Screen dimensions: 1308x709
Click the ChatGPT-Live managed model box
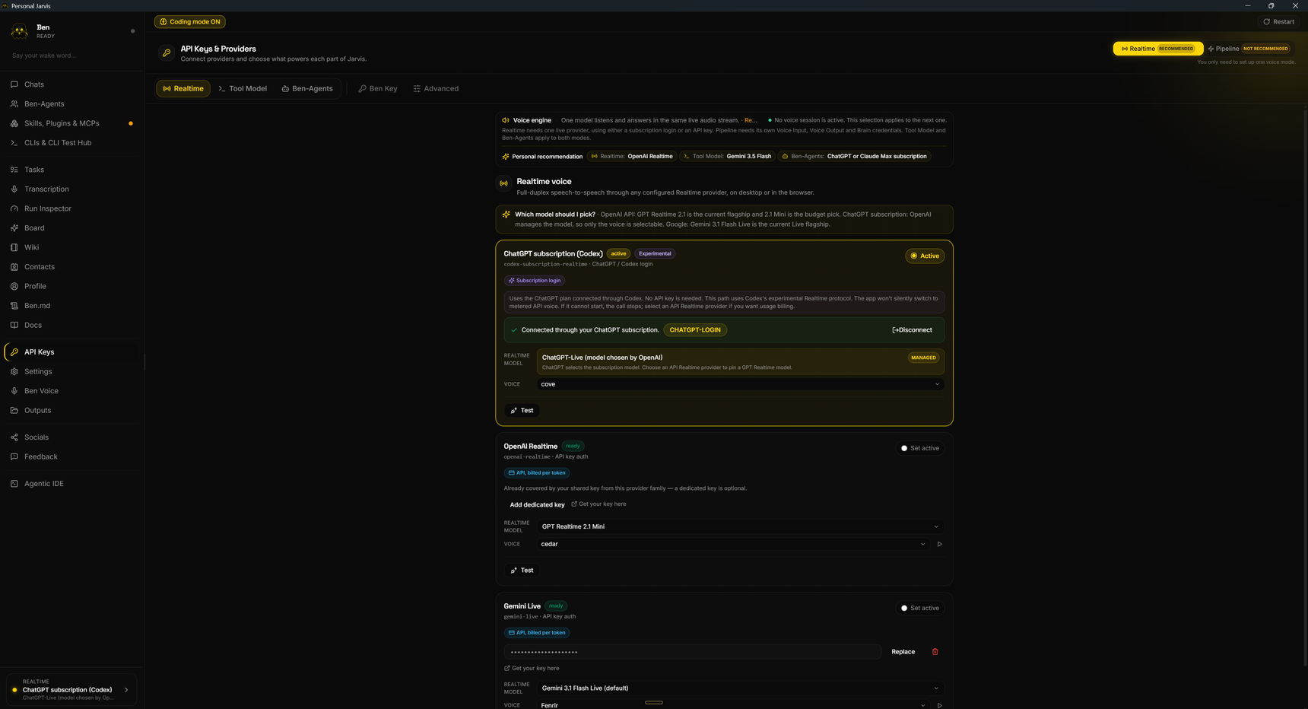click(x=741, y=362)
